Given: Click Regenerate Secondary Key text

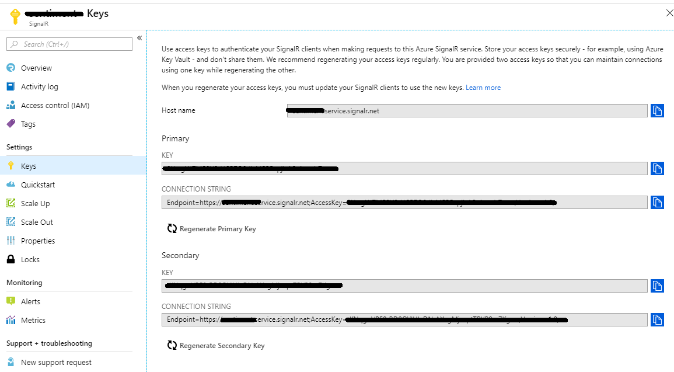Looking at the screenshot, I should click(x=222, y=346).
